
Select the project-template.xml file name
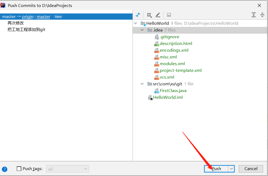[181, 71]
